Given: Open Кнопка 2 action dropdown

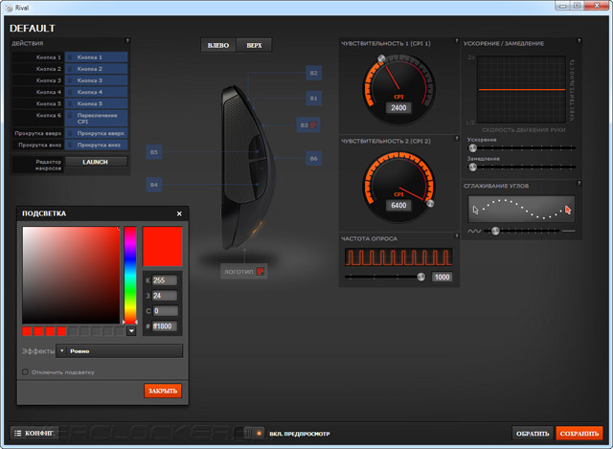Looking at the screenshot, I should coord(96,69).
